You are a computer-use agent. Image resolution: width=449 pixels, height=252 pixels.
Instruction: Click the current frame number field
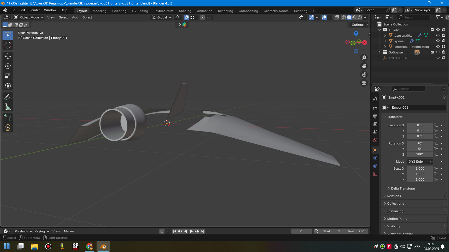(301, 231)
